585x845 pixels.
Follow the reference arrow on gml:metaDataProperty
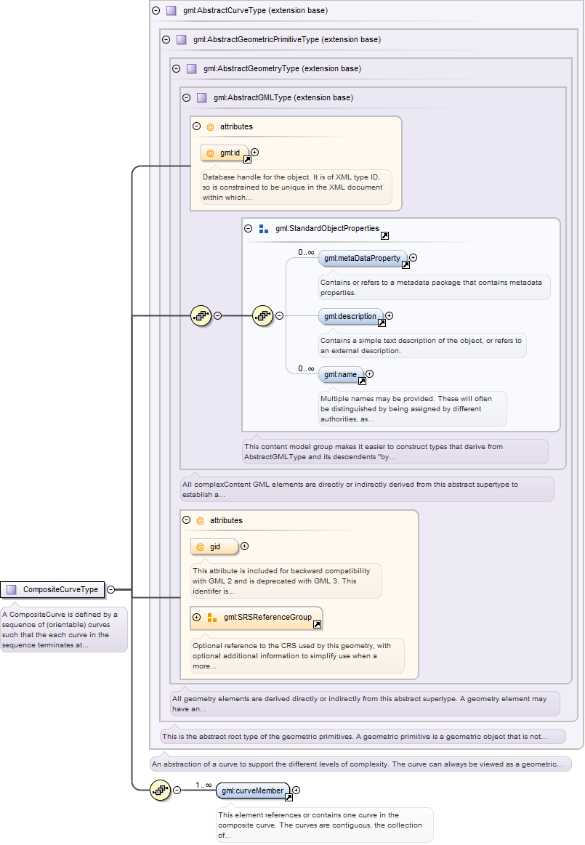406,264
